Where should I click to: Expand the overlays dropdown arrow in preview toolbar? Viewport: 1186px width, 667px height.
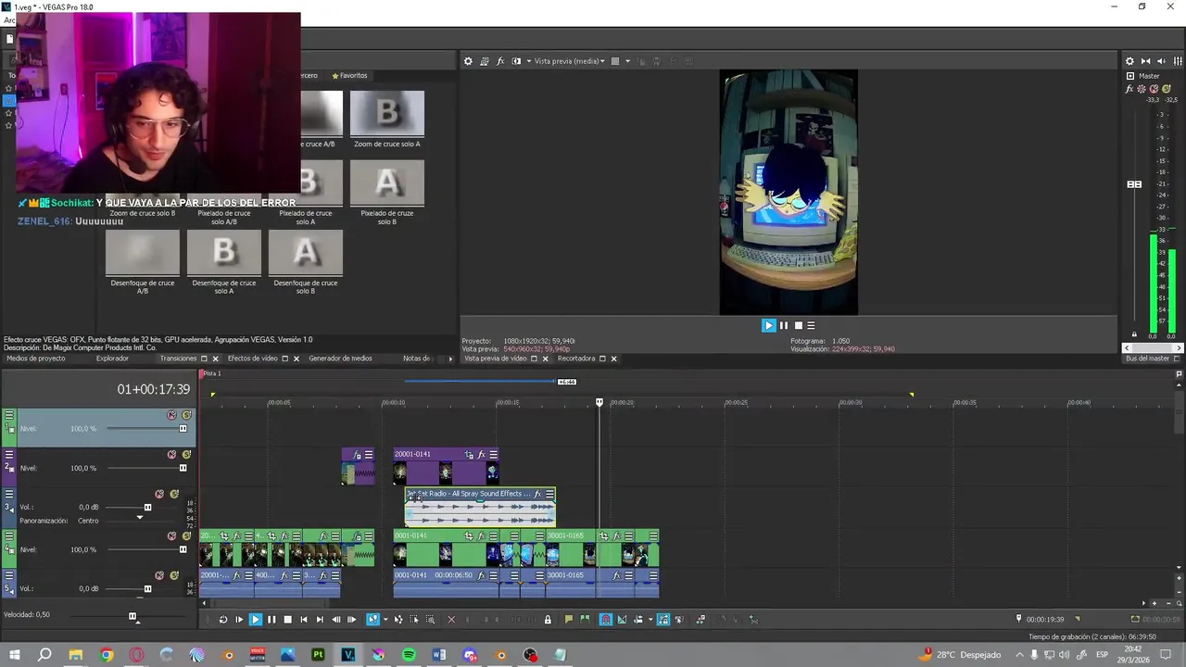(x=627, y=61)
